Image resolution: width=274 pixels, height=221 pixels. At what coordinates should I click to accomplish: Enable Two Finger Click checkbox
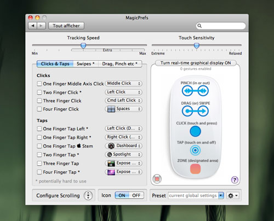point(39,92)
